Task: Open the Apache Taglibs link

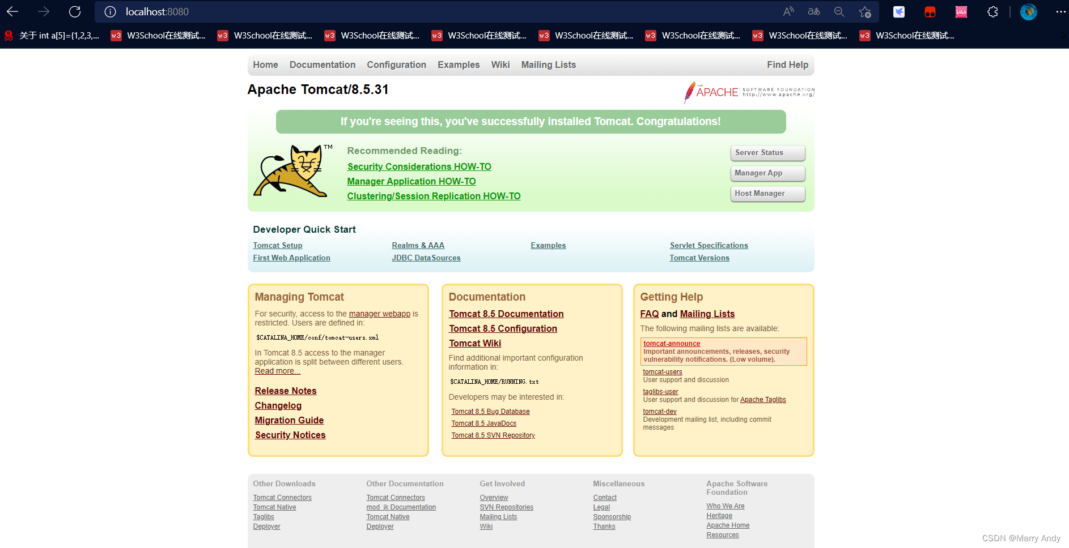Action: click(x=763, y=400)
